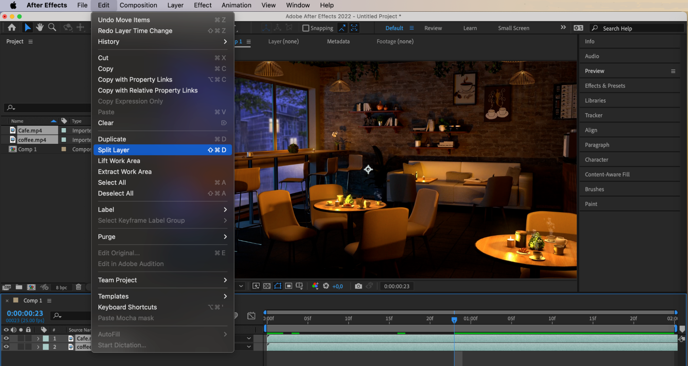Click the reset exposure icon

point(326,286)
